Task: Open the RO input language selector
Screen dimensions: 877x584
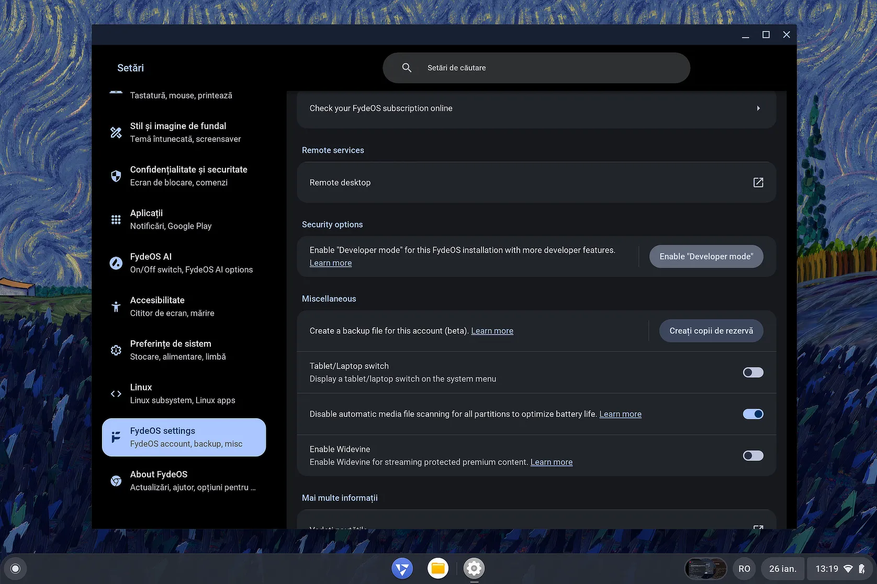Action: tap(744, 569)
